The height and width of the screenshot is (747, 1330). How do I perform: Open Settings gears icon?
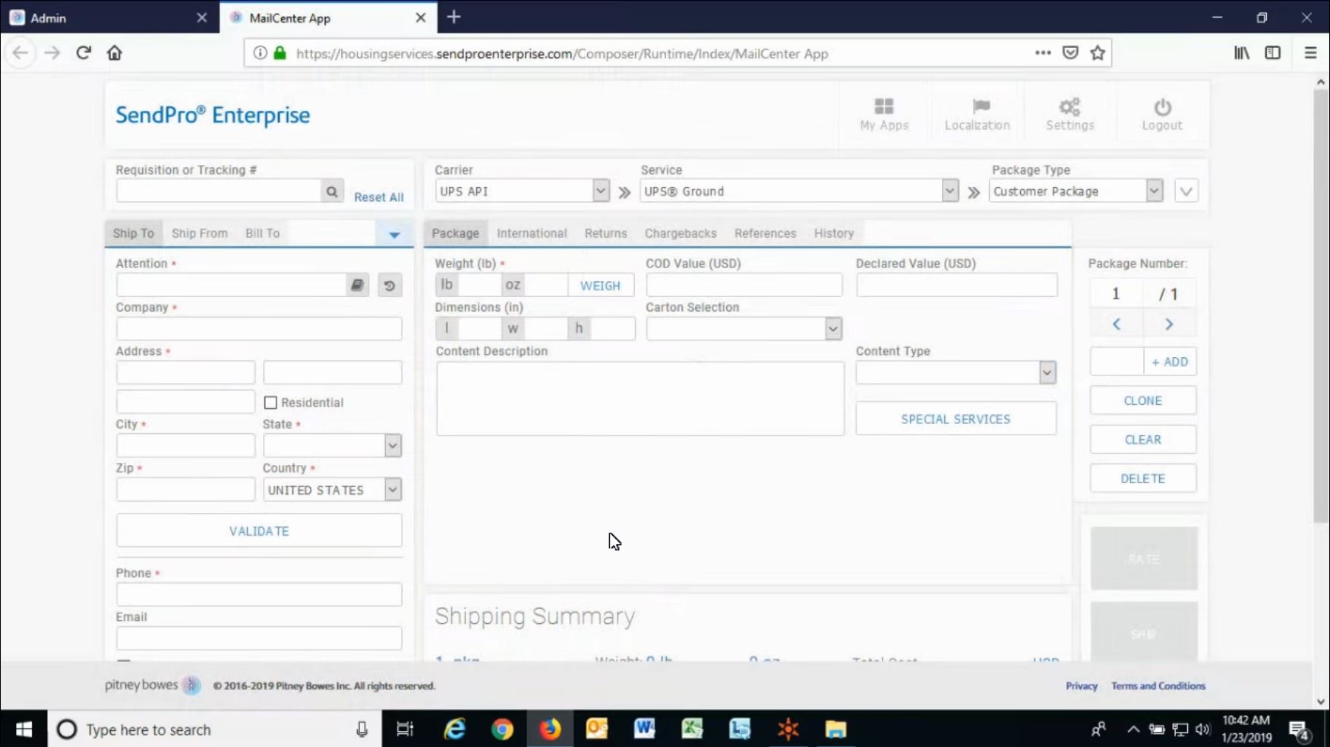tap(1069, 106)
